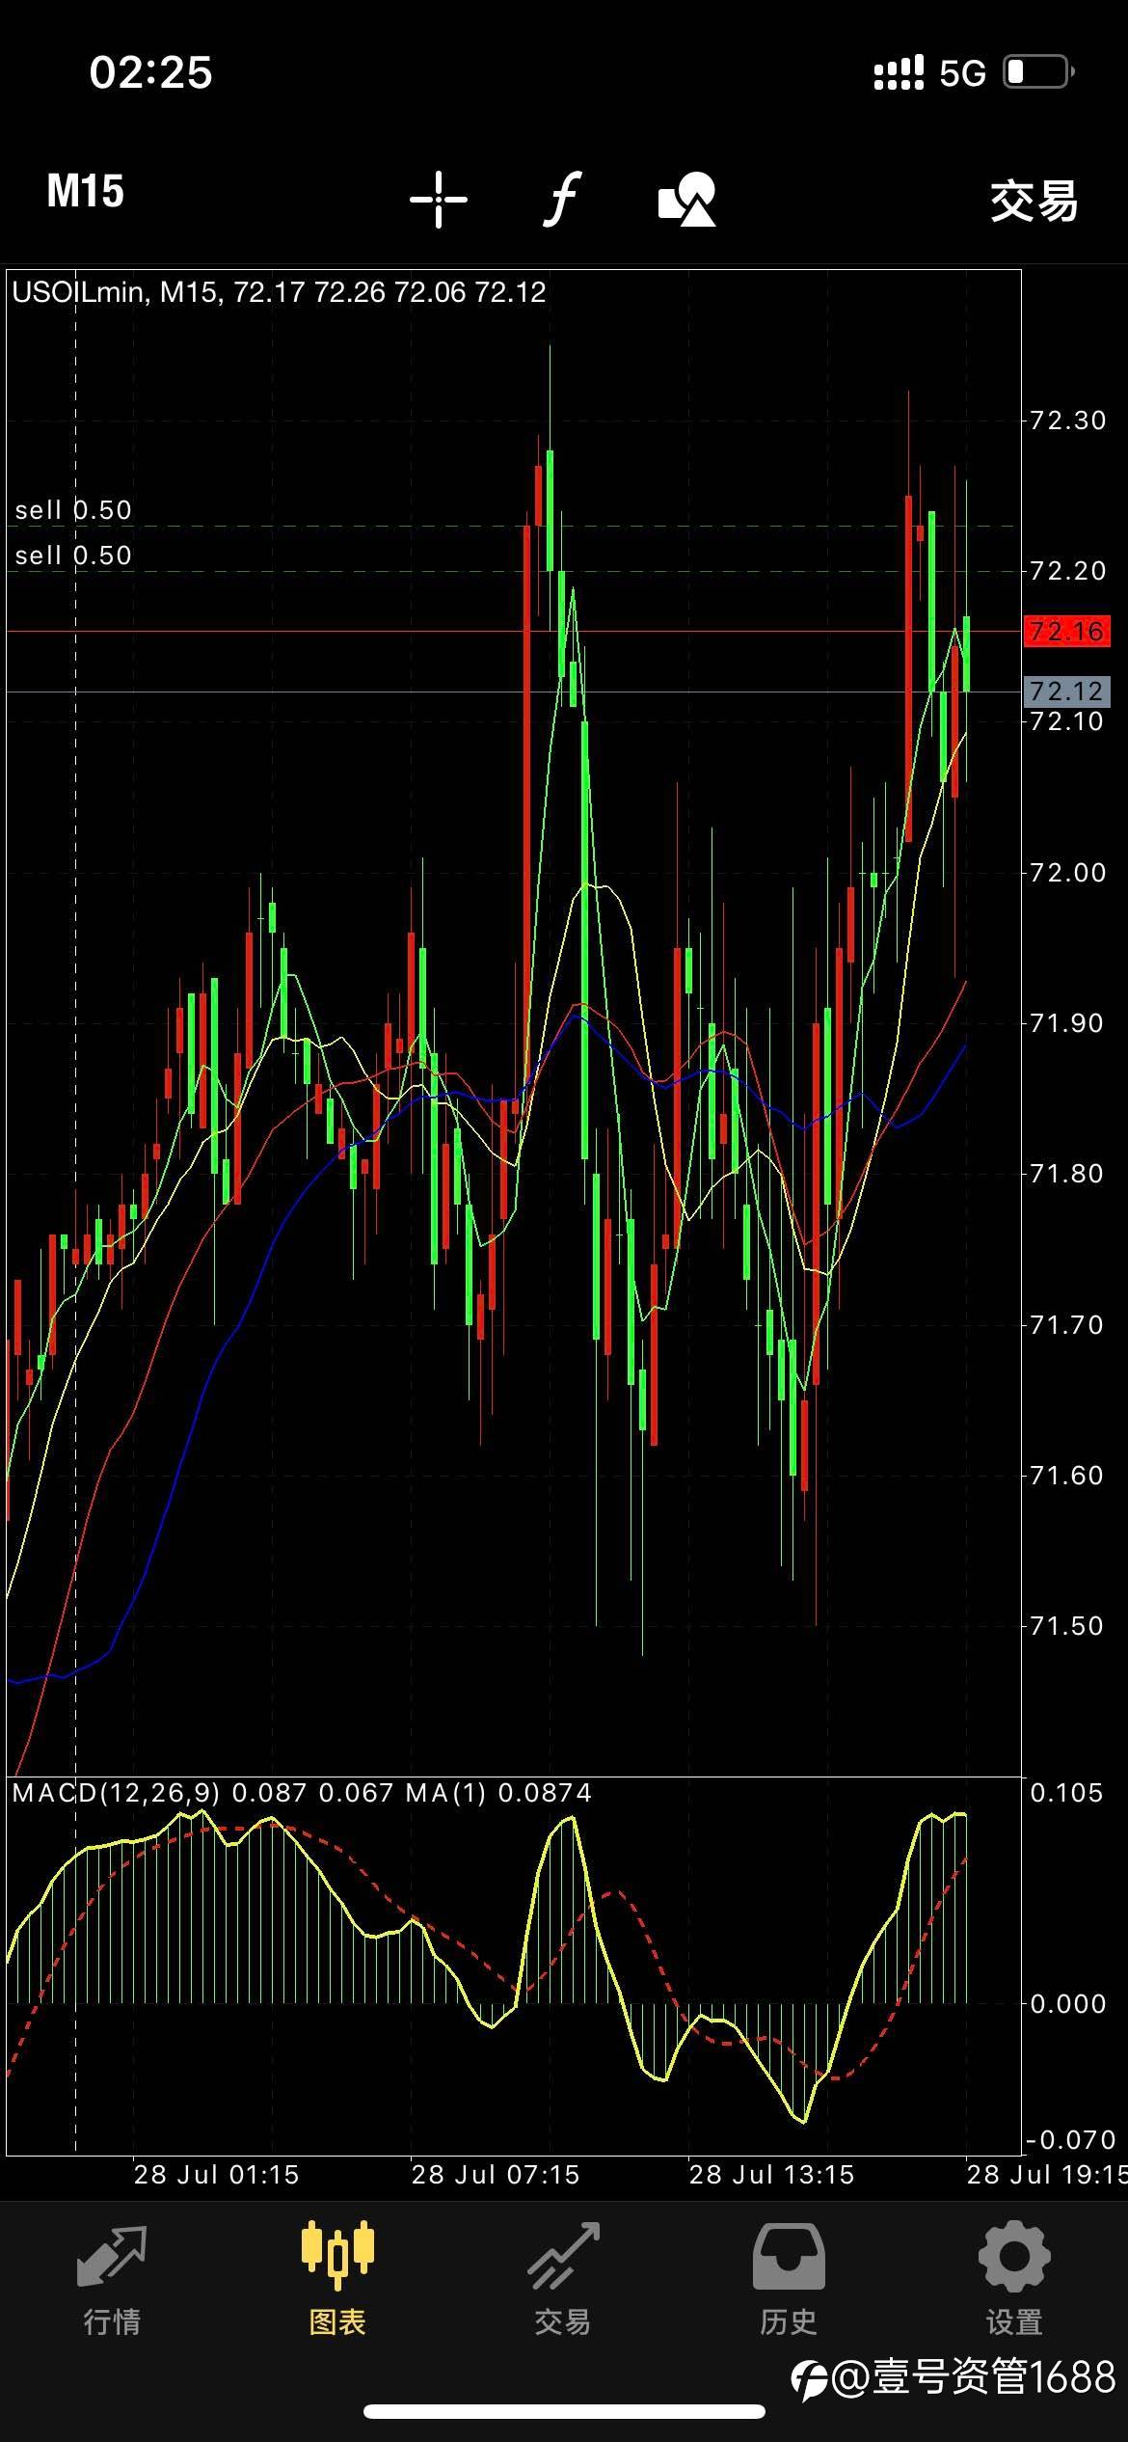
Task: Tap the 28 Jul 07:15 time label
Action: pyautogui.click(x=496, y=2175)
